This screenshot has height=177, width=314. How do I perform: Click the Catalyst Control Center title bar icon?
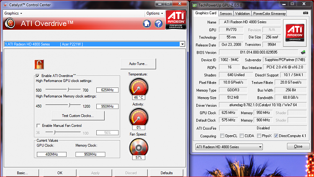5,5
